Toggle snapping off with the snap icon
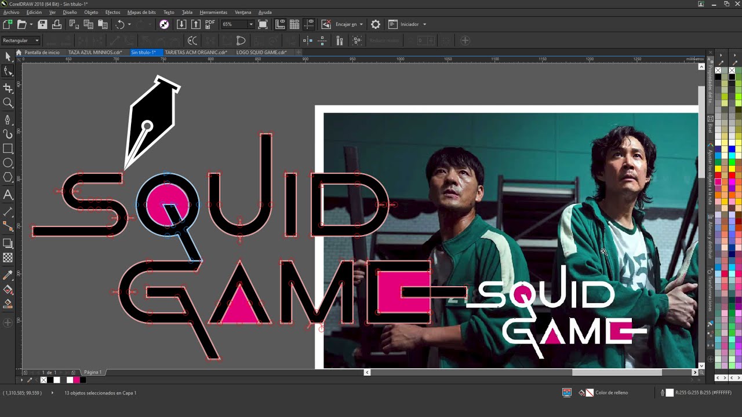 click(x=326, y=24)
